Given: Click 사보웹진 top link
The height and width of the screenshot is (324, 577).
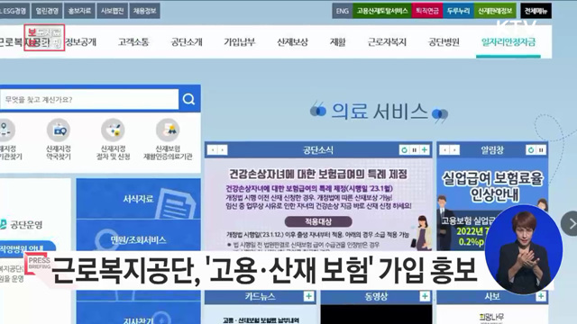Looking at the screenshot, I should pyautogui.click(x=112, y=11).
